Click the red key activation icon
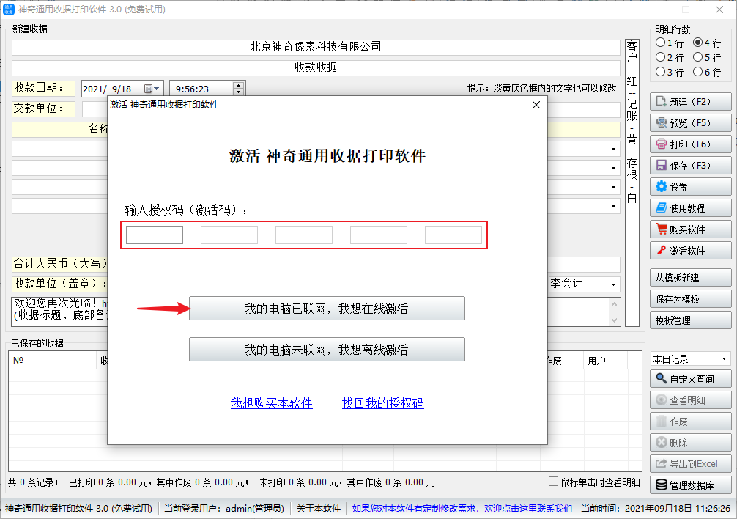Image resolution: width=737 pixels, height=519 pixels. click(x=662, y=250)
